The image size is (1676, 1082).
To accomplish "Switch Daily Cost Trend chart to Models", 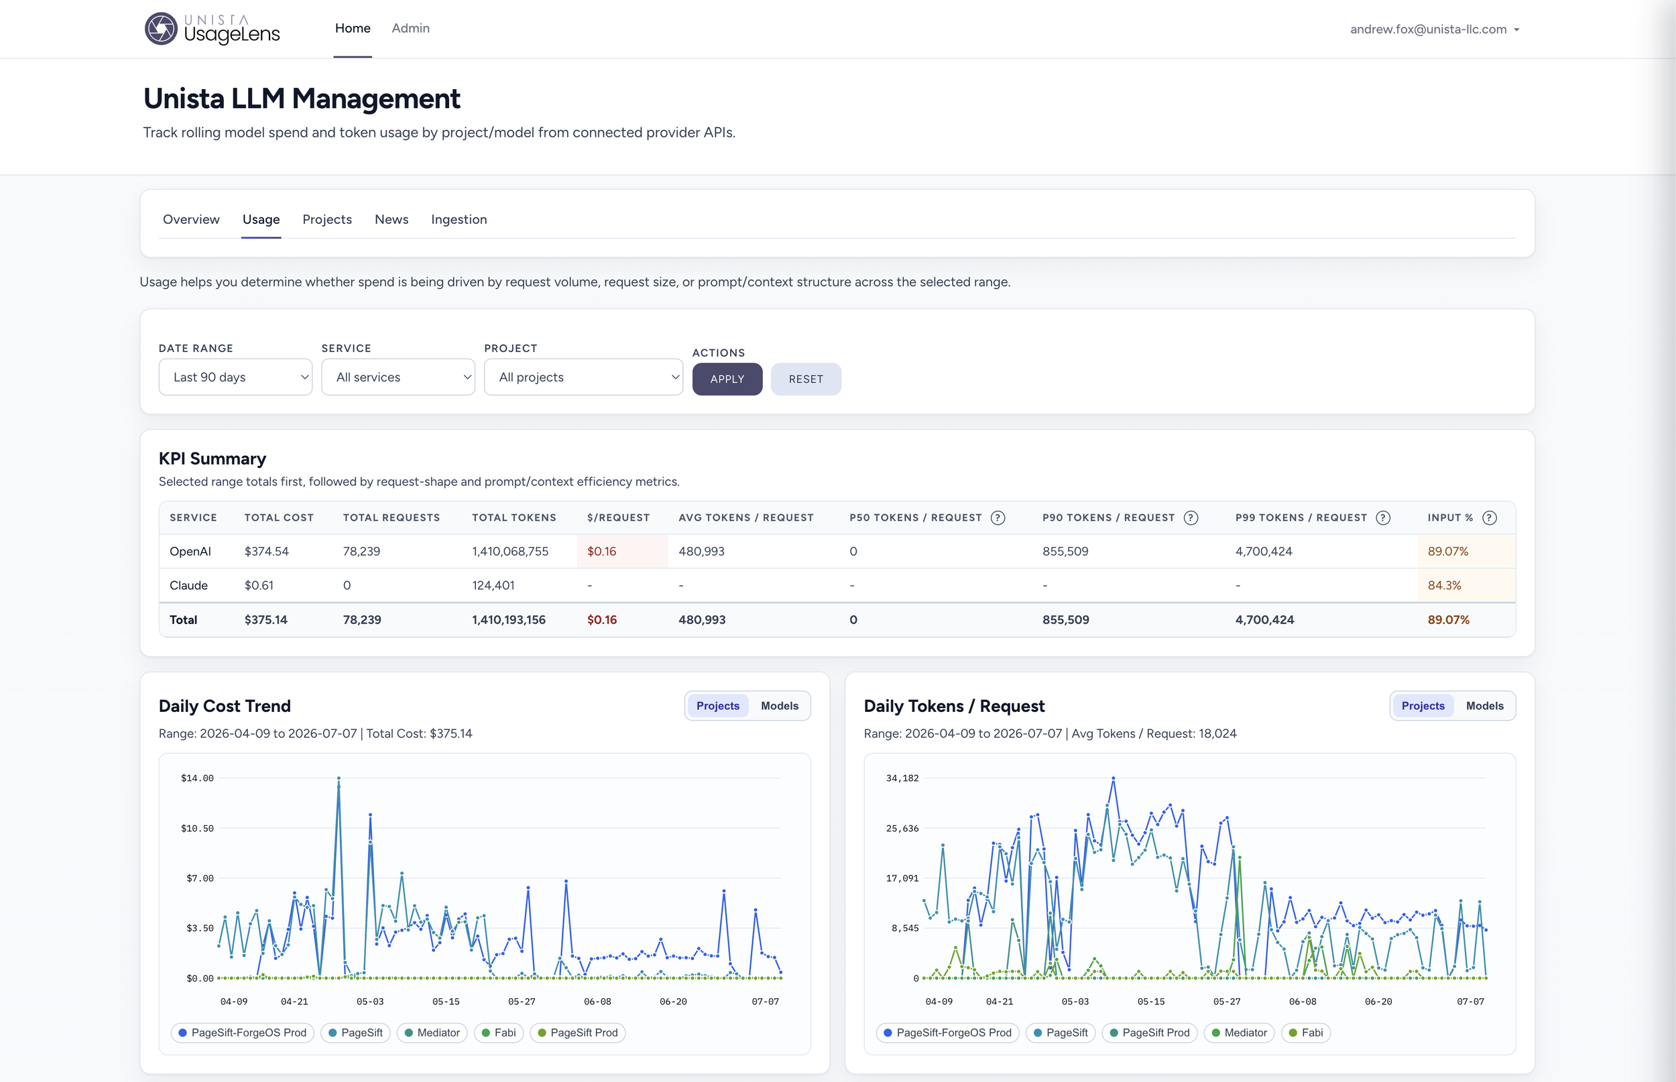I will click(779, 705).
